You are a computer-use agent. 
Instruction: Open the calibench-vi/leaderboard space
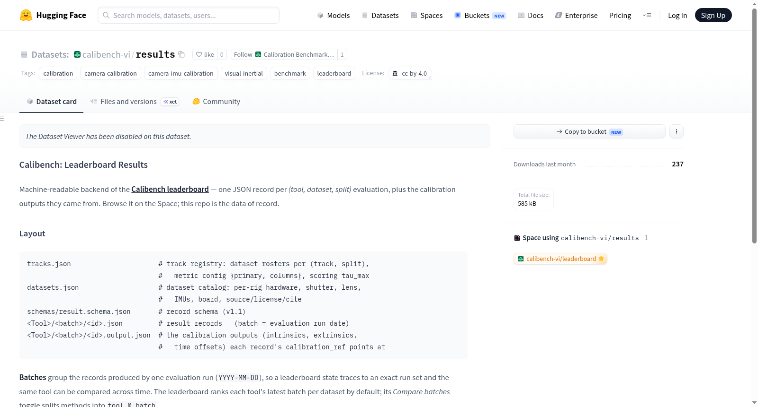tap(560, 259)
